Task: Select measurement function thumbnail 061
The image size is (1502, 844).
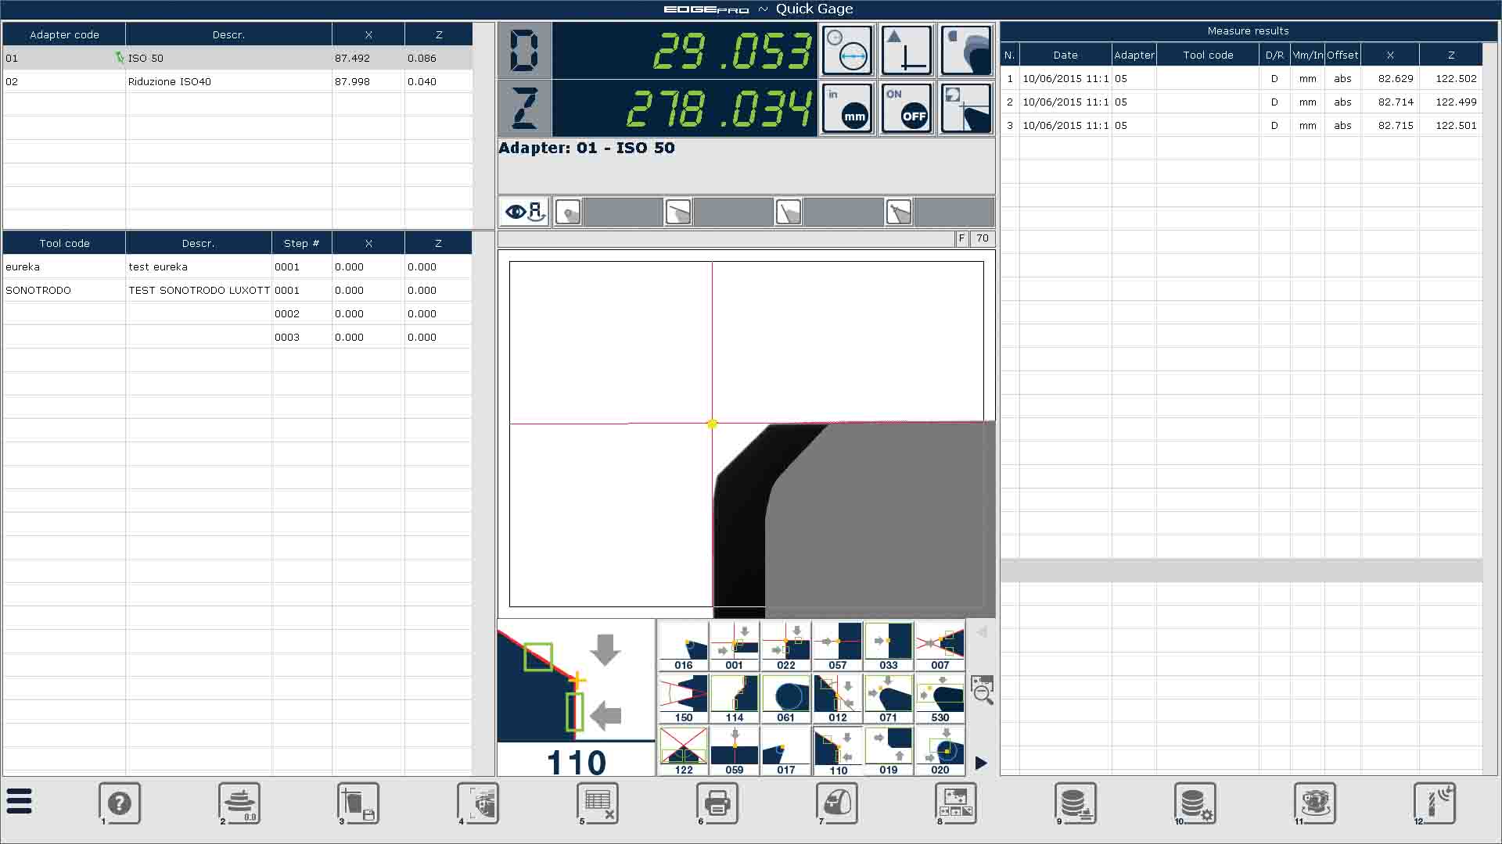Action: (x=785, y=699)
